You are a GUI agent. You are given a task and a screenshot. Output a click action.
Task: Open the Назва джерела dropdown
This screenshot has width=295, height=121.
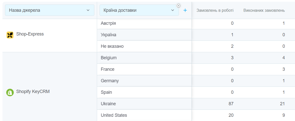(49, 10)
